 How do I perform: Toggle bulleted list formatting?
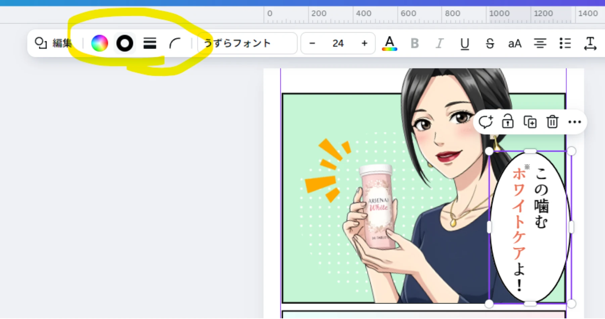(565, 43)
